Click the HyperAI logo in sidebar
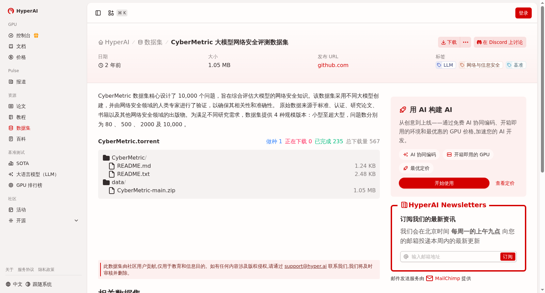This screenshot has height=293, width=545. point(23,11)
